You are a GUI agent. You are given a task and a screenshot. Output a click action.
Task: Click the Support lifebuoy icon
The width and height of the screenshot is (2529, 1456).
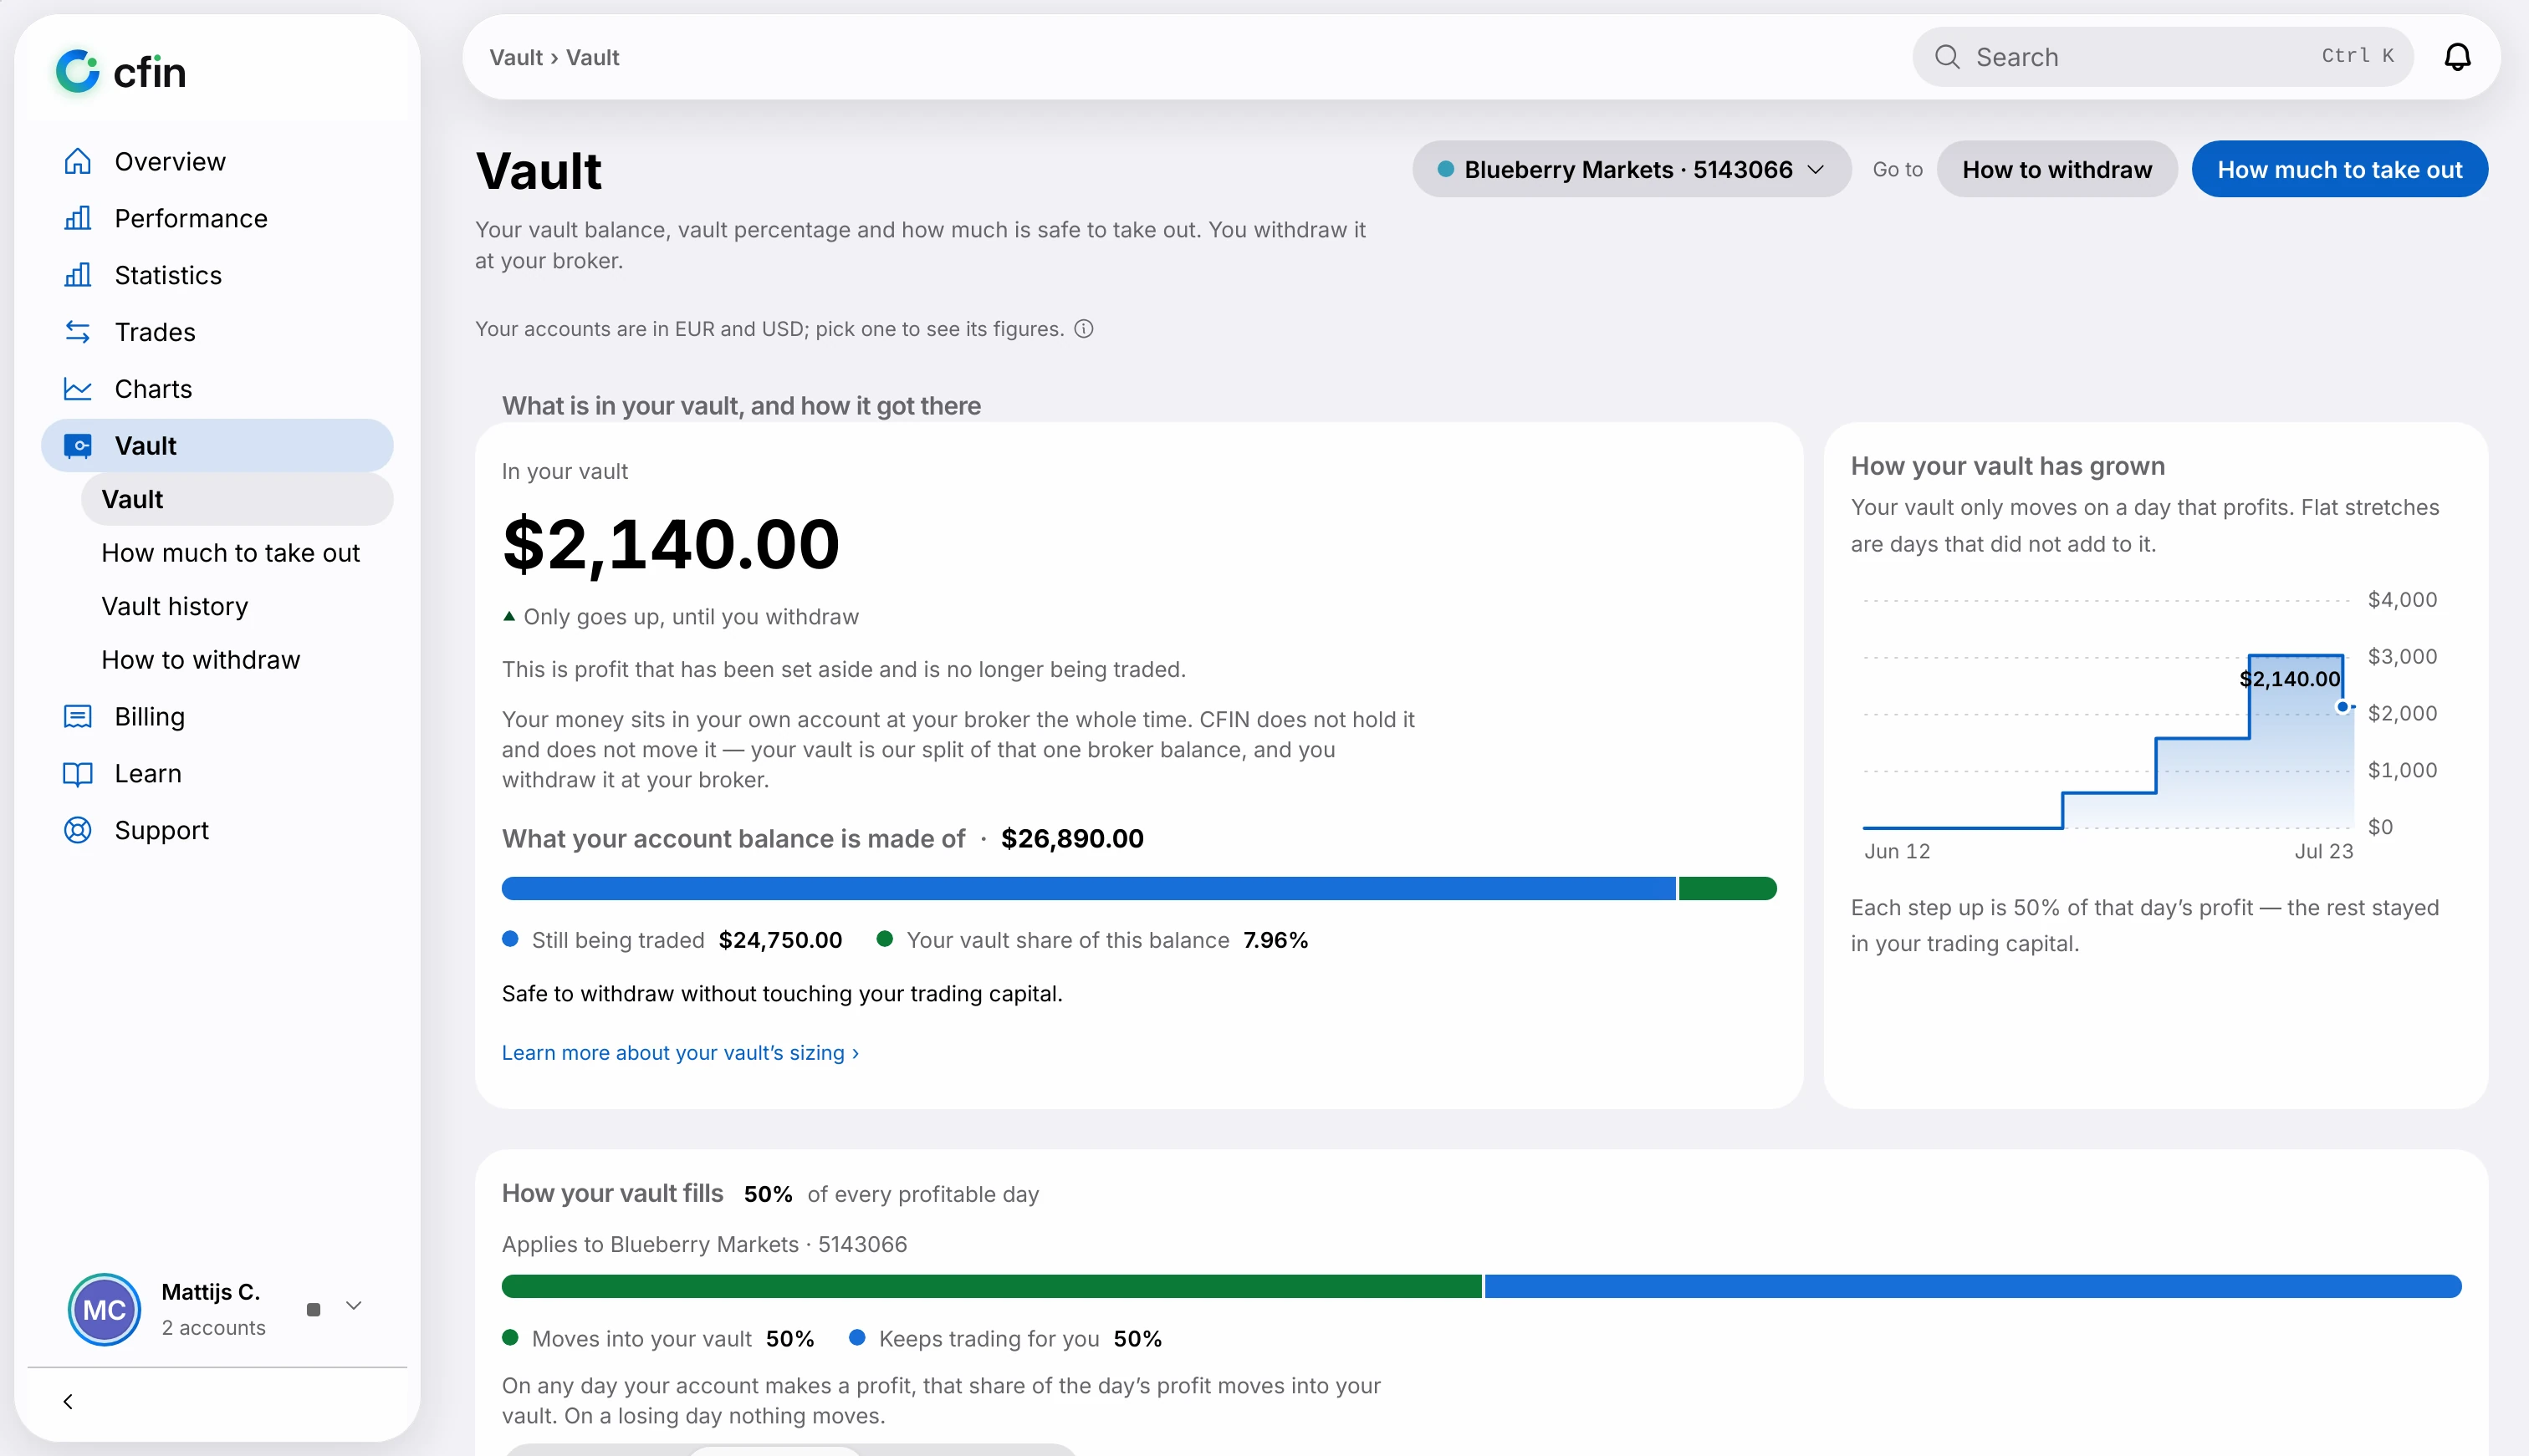pos(77,830)
